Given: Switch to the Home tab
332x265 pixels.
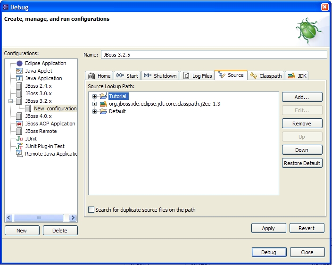Looking at the screenshot, I should (99, 76).
